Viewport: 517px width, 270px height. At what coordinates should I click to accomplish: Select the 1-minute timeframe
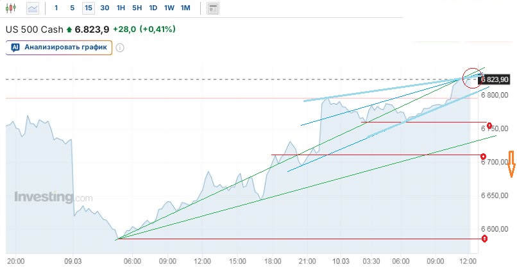pyautogui.click(x=56, y=8)
